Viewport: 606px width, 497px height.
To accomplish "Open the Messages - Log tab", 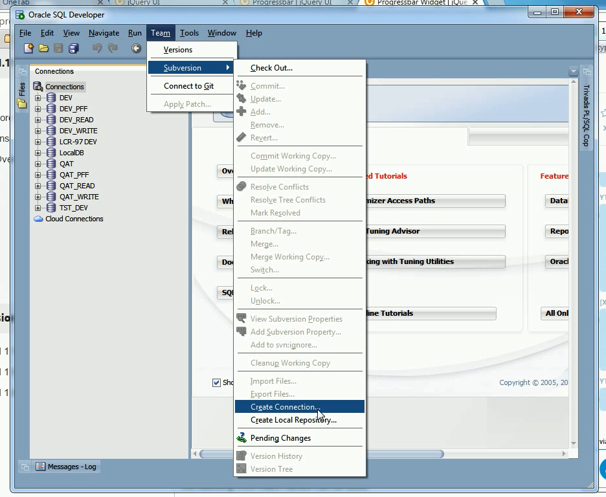I will click(67, 467).
